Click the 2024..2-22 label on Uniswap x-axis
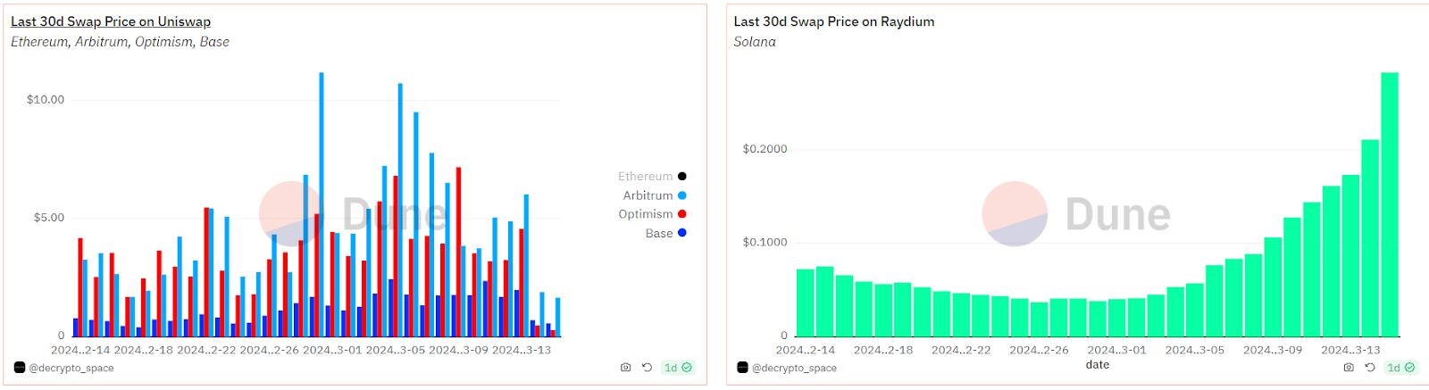 pyautogui.click(x=206, y=350)
